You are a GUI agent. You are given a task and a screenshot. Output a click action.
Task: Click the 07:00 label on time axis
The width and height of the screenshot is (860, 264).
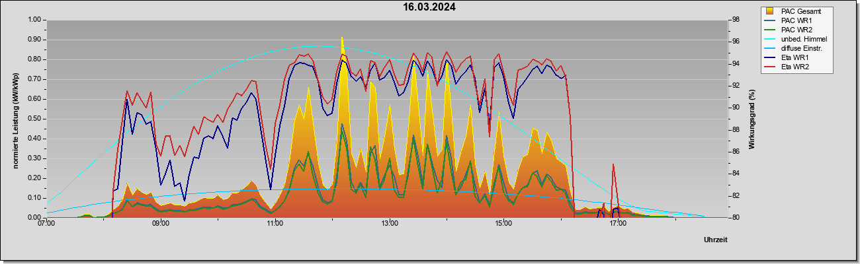pos(46,224)
